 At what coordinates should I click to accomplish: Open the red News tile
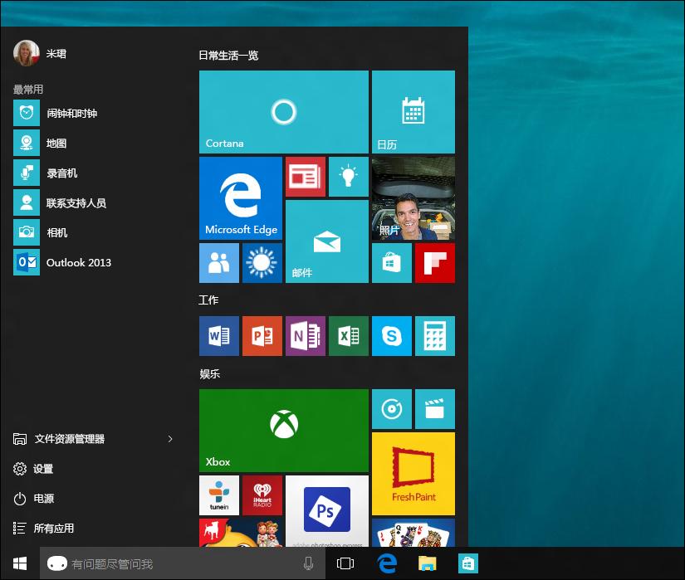pos(306,177)
